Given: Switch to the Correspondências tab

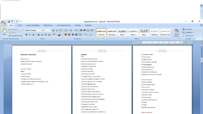Looking at the screenshot, I should click(x=64, y=26).
